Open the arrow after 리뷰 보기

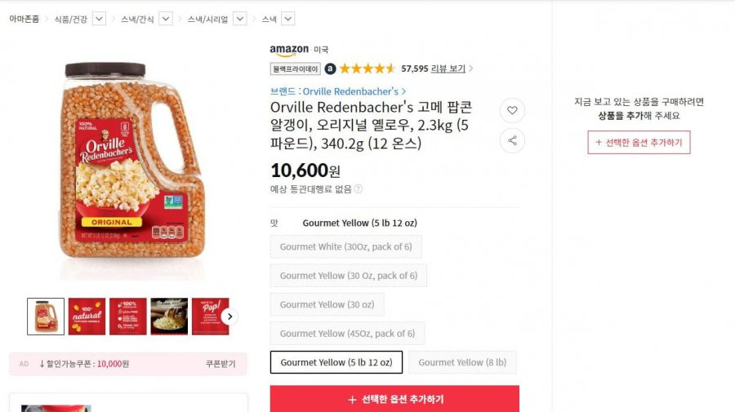(x=470, y=69)
